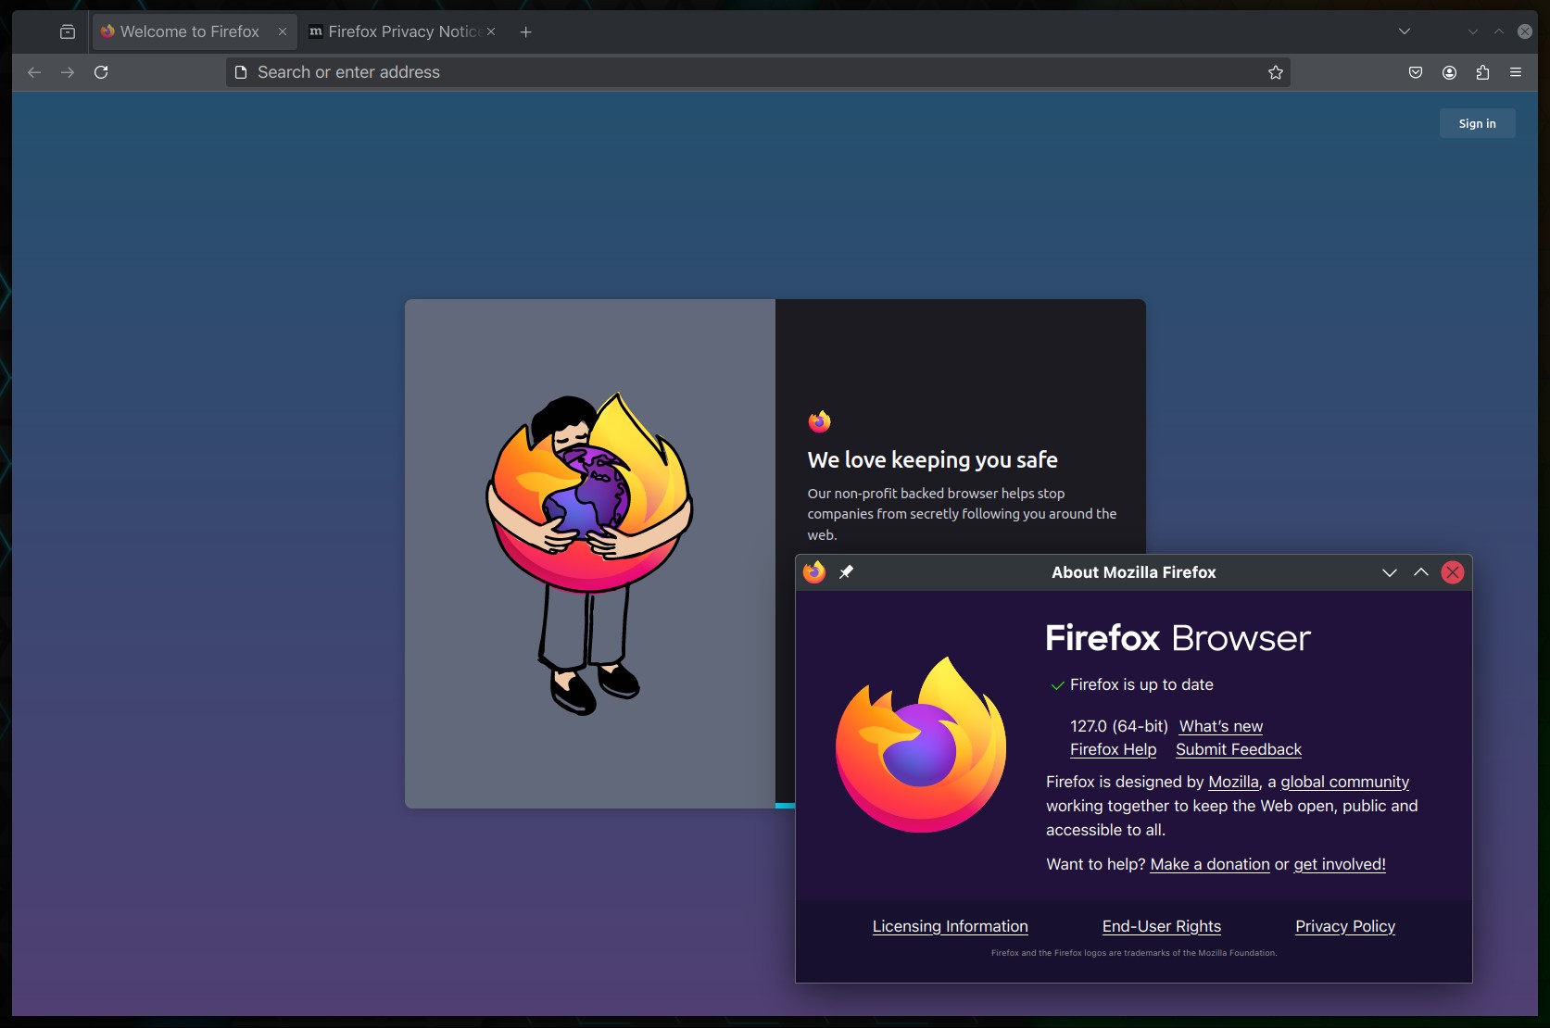This screenshot has height=1028, width=1550.
Task: Minimize the main Firefox browser window
Action: point(1473,31)
